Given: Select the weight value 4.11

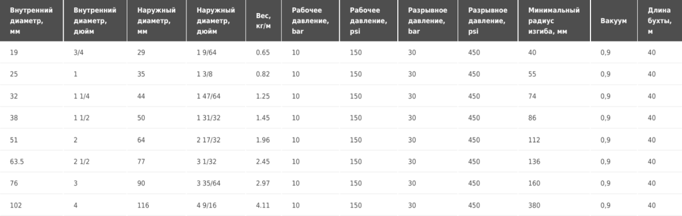Looking at the screenshot, I should 263,205.
